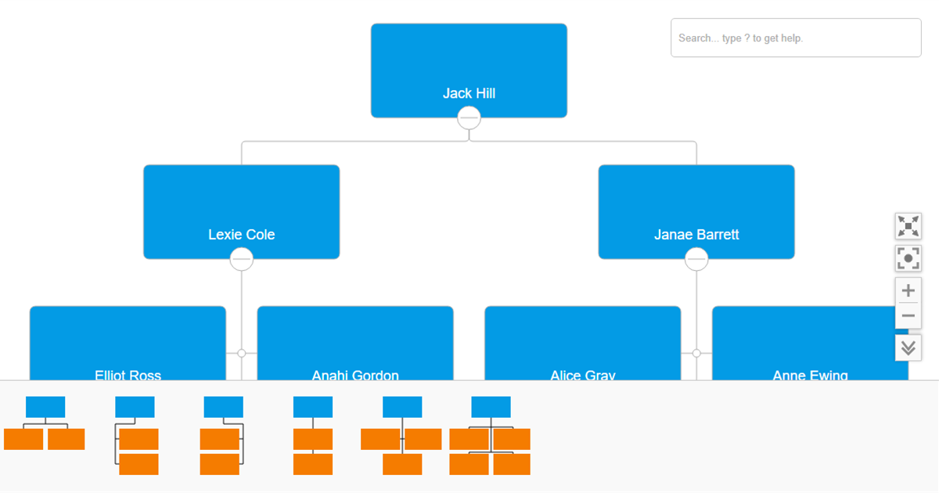Screen dimensions: 939x493
Task: Collapse children under Jack Hill
Action: [x=469, y=117]
